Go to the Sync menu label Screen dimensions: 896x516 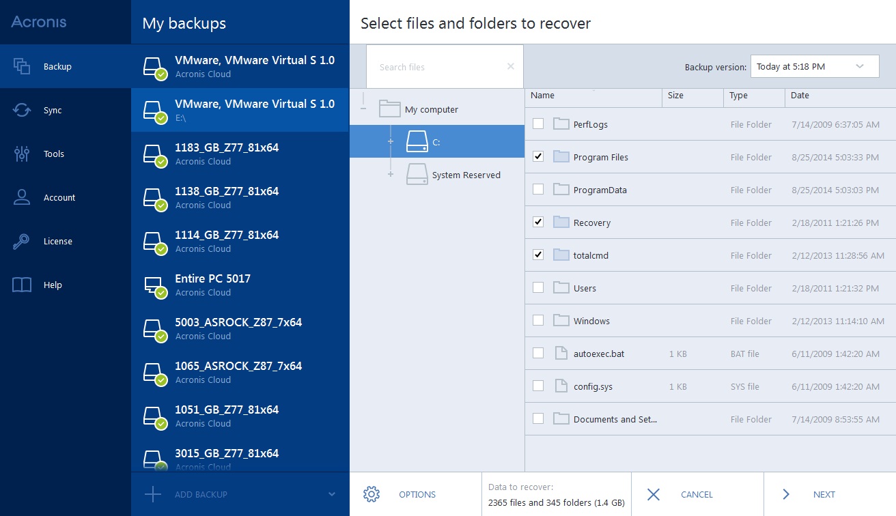(53, 111)
